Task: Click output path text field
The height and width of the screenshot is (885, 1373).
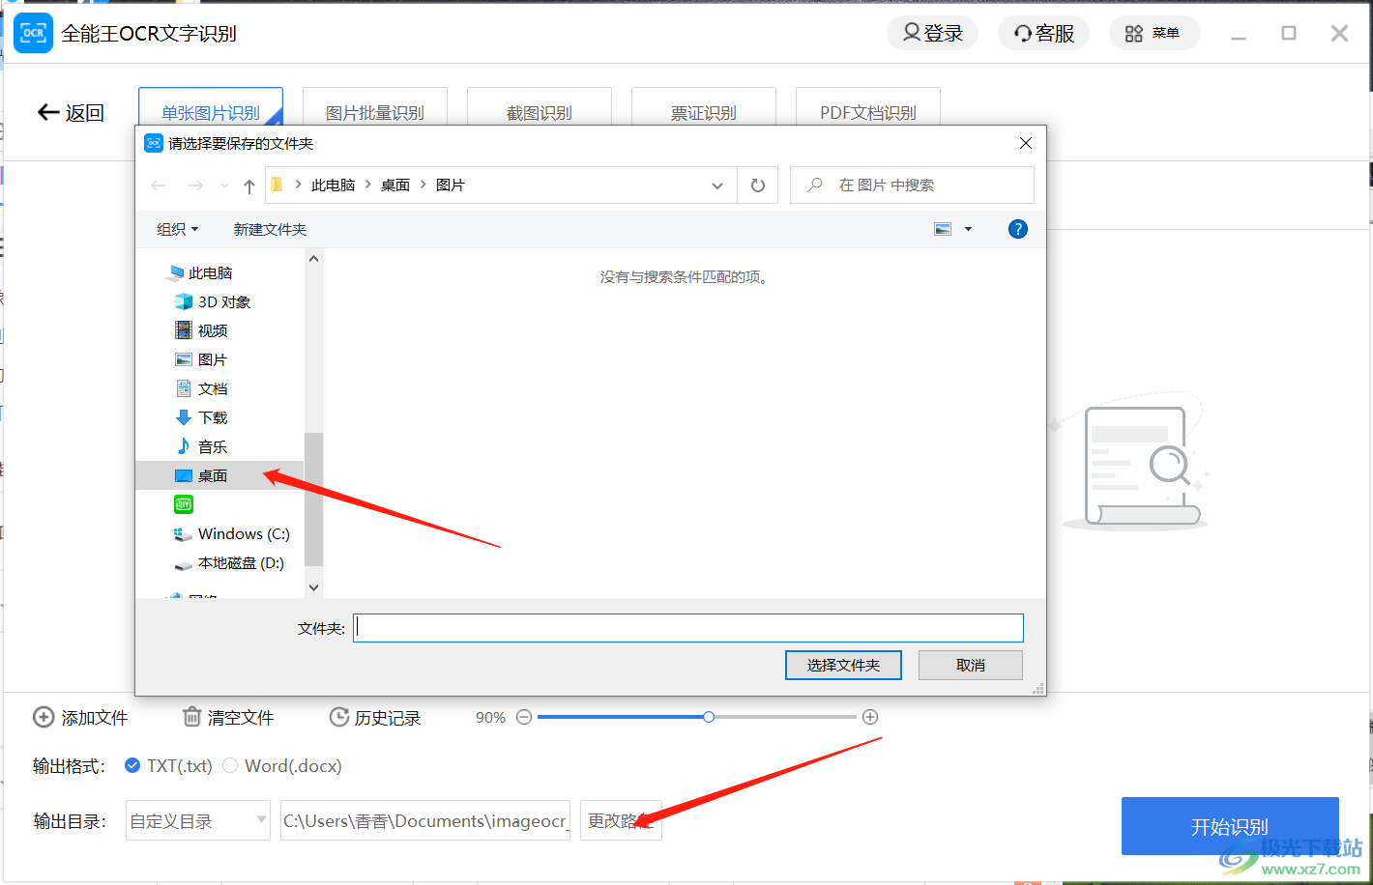Action: pyautogui.click(x=425, y=820)
